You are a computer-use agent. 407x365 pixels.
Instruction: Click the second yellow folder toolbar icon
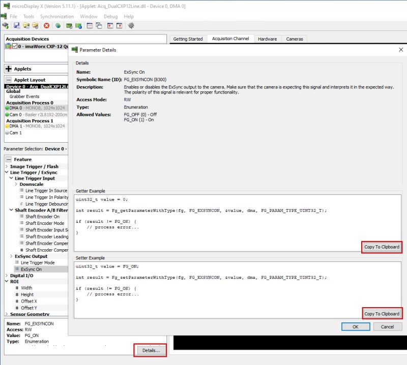35,25
